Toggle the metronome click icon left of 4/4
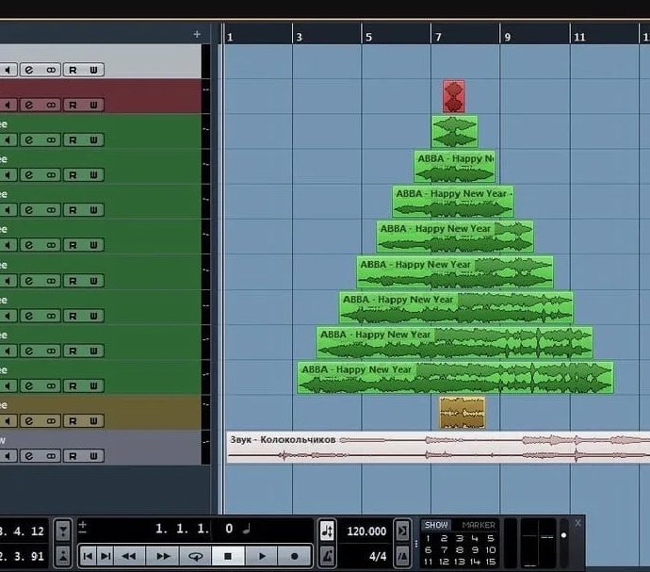 pos(327,556)
